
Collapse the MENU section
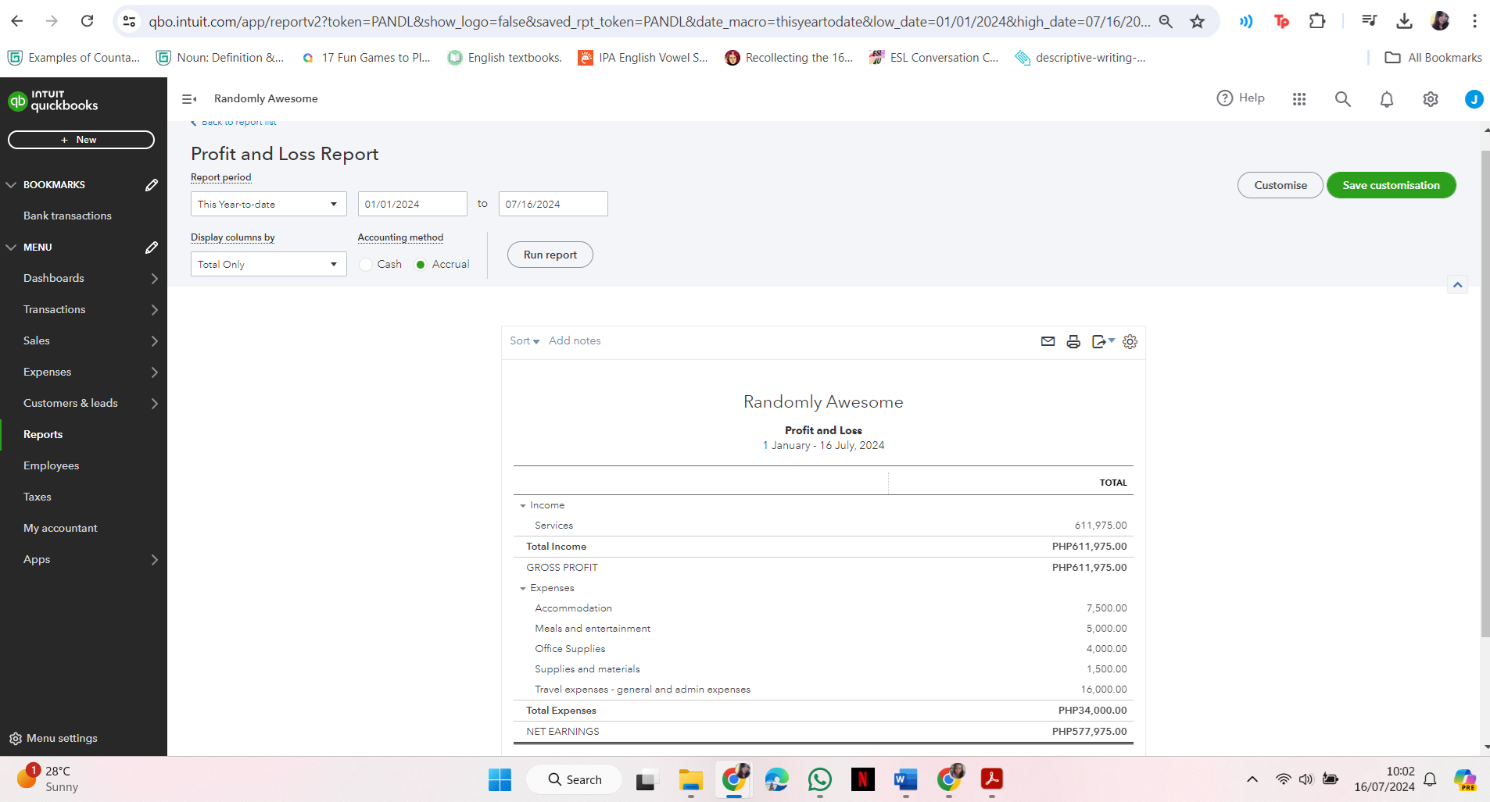tap(11, 248)
